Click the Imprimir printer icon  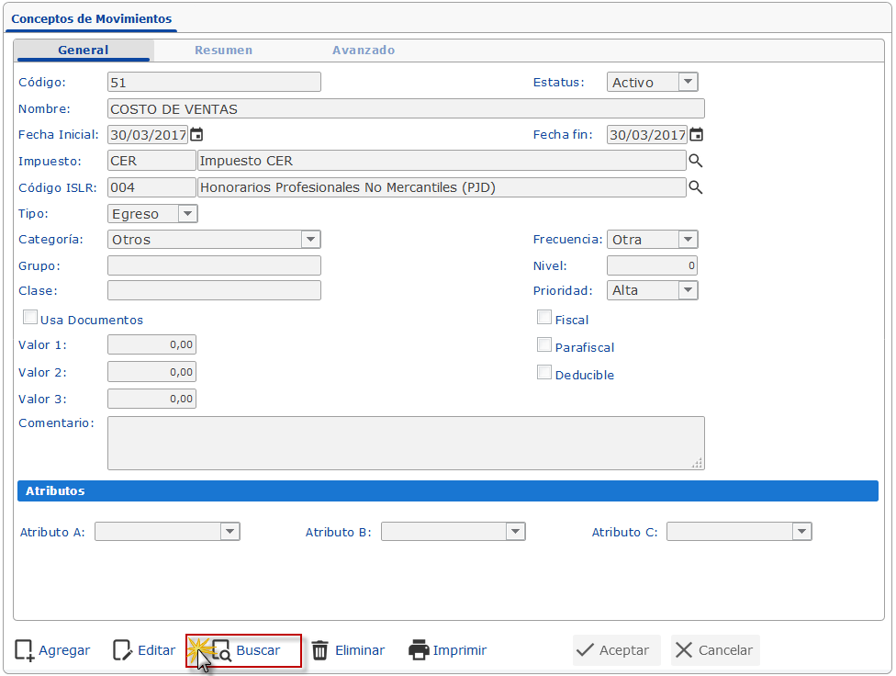point(419,650)
